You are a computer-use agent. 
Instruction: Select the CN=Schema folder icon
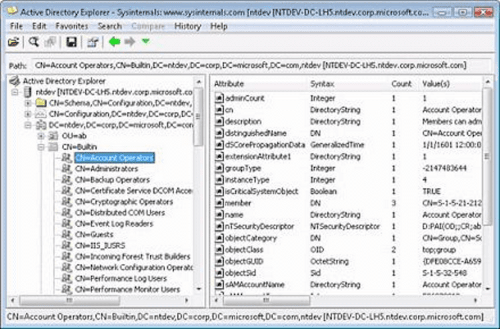41,103
